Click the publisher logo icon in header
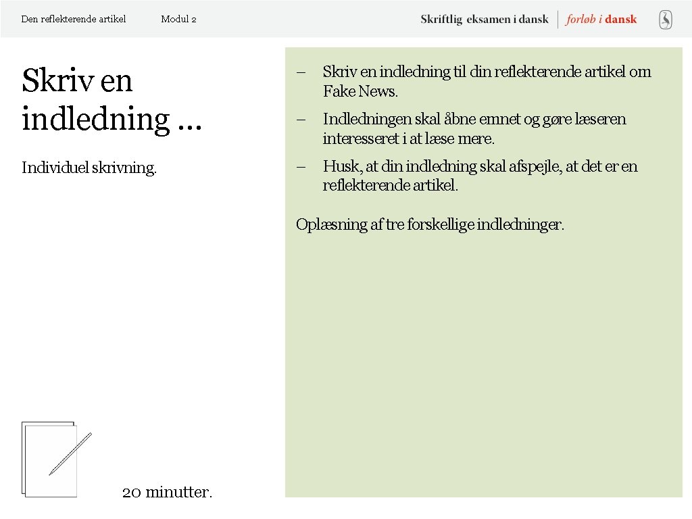The height and width of the screenshot is (519, 692). coord(666,20)
